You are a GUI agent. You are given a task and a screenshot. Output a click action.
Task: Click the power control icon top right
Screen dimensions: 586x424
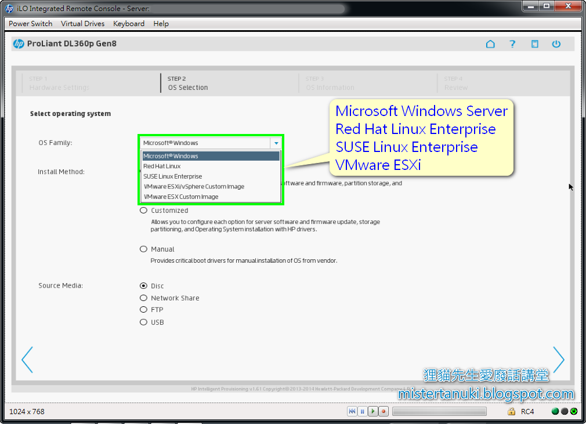click(556, 44)
